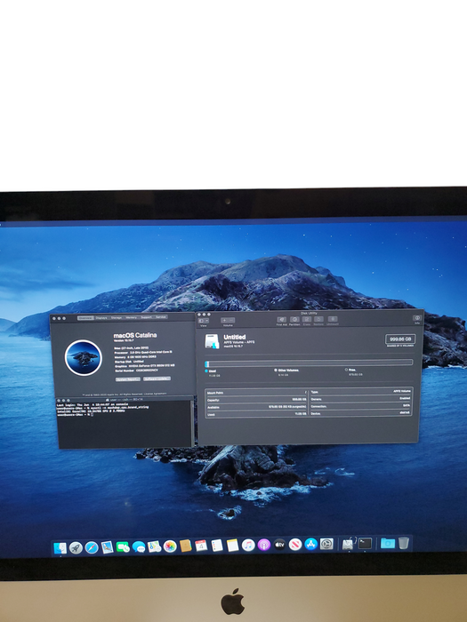Open Music from the Dock
Screen dimensions: 467x622
[248, 545]
